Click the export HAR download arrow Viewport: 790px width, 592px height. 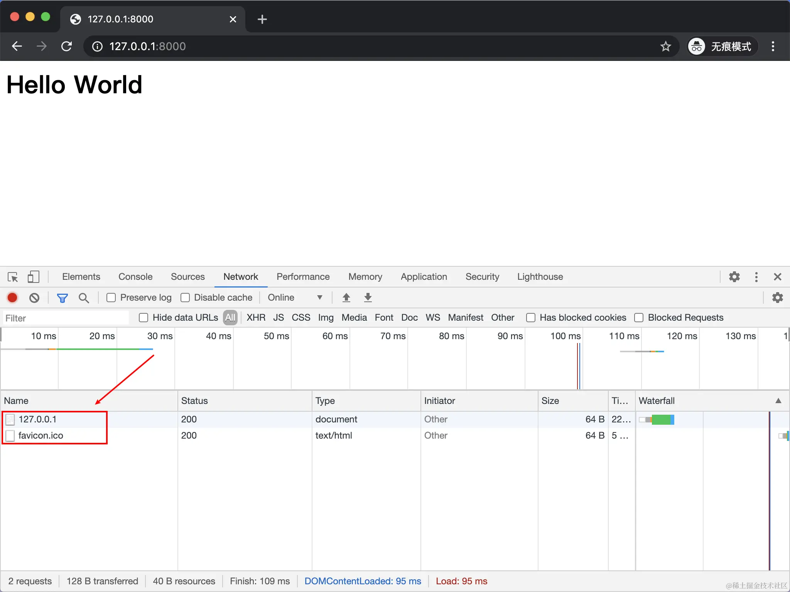pyautogui.click(x=368, y=298)
